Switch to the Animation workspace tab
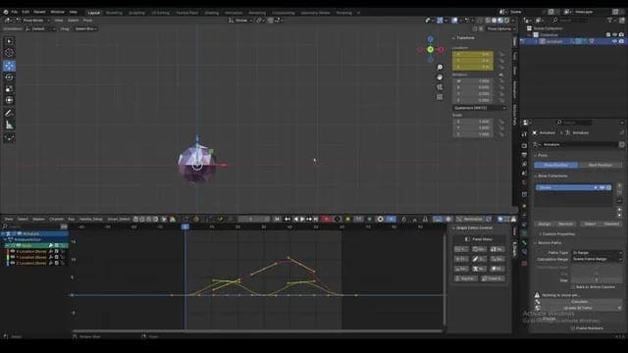Image resolution: width=628 pixels, height=353 pixels. [234, 13]
